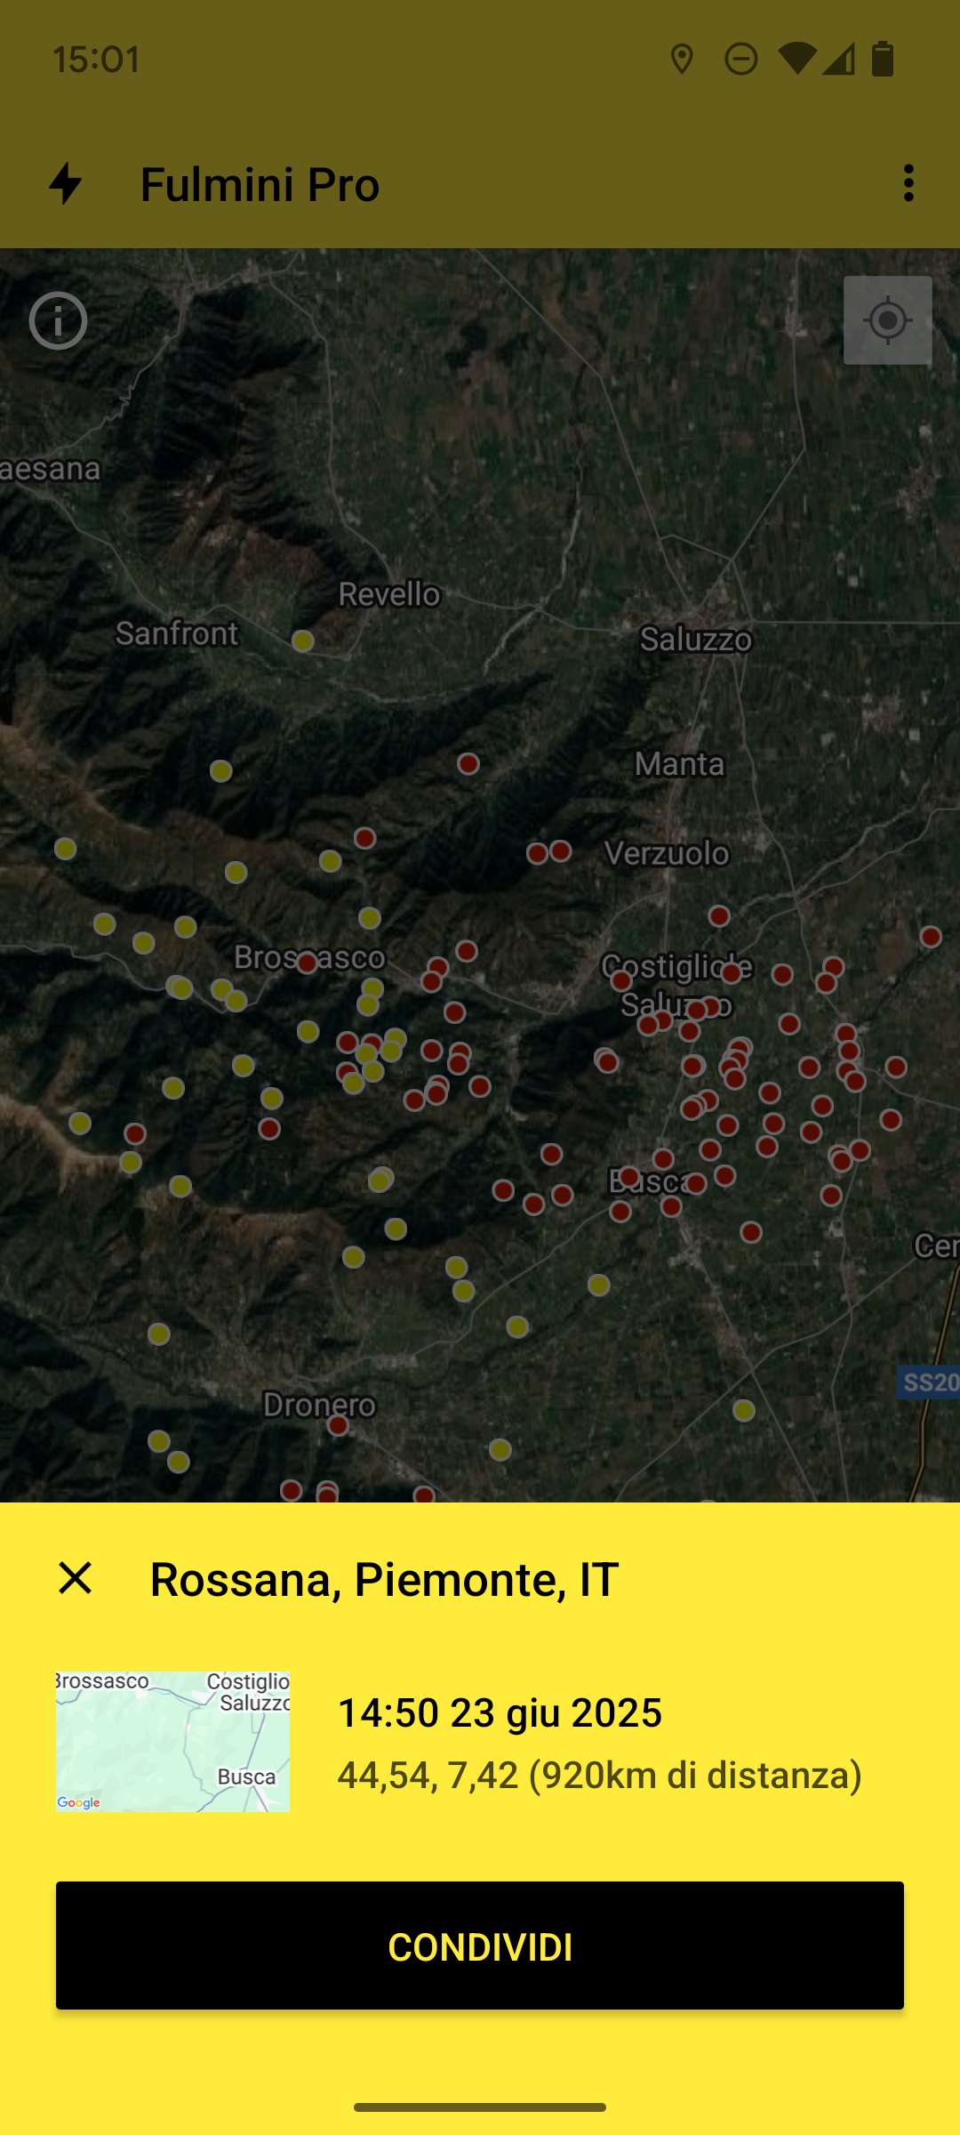Image resolution: width=960 pixels, height=2135 pixels.
Task: Select the lightning marker near Sanfront and Revello
Action: click(303, 641)
